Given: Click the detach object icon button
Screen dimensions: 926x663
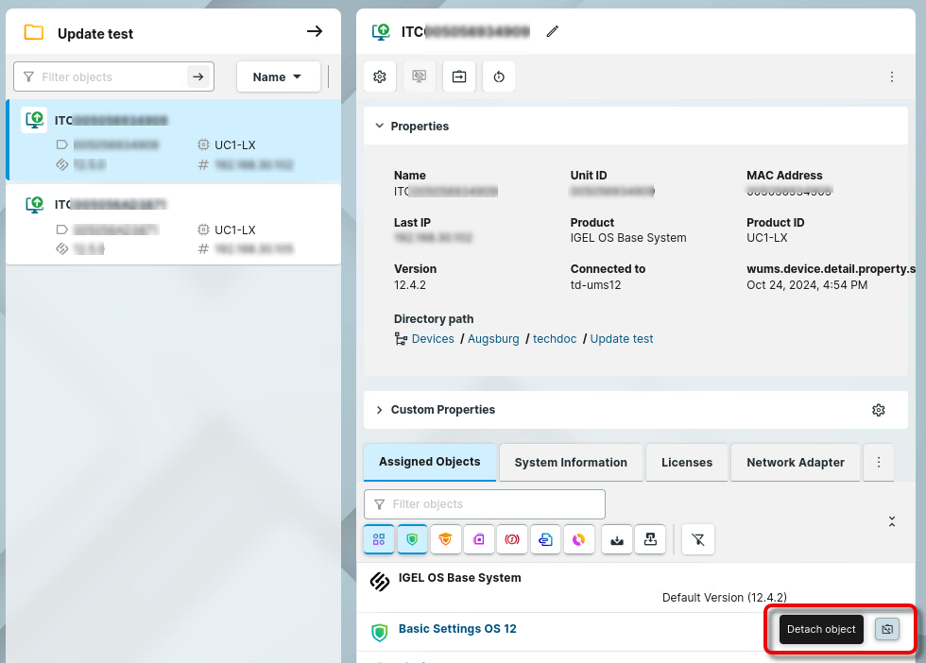Looking at the screenshot, I should click(x=886, y=629).
